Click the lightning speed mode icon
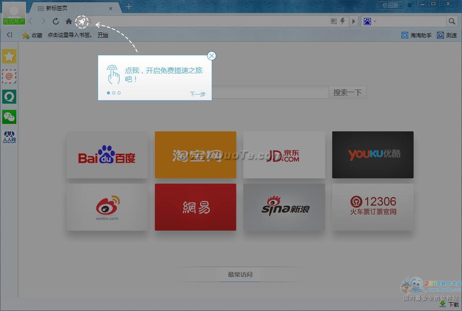Screen dimensions: 462x311 343,21
